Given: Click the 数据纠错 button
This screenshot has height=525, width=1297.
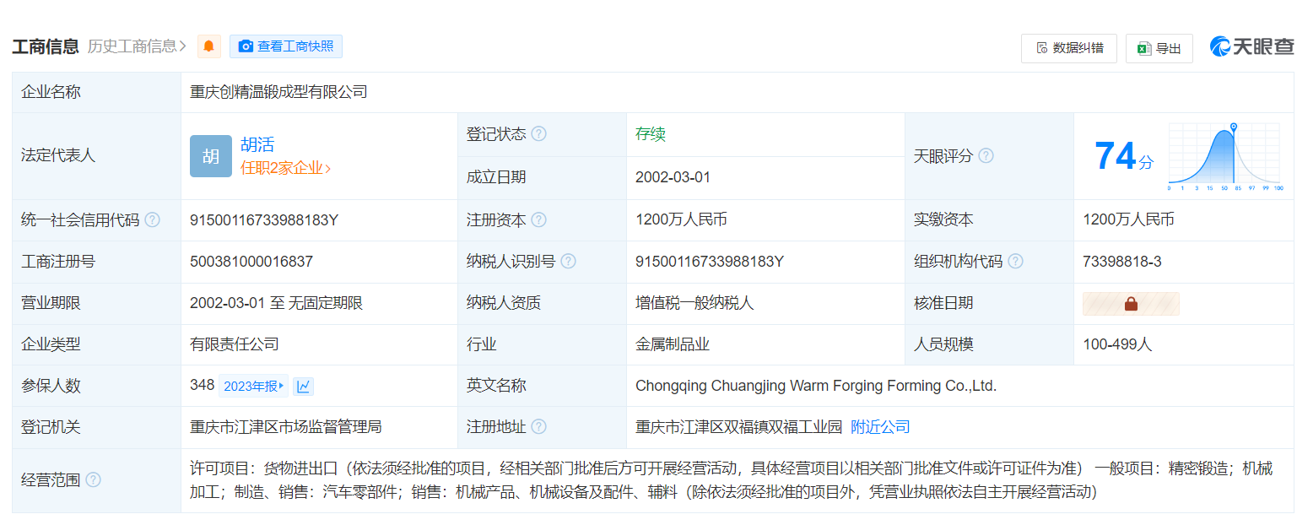Looking at the screenshot, I should [1069, 48].
